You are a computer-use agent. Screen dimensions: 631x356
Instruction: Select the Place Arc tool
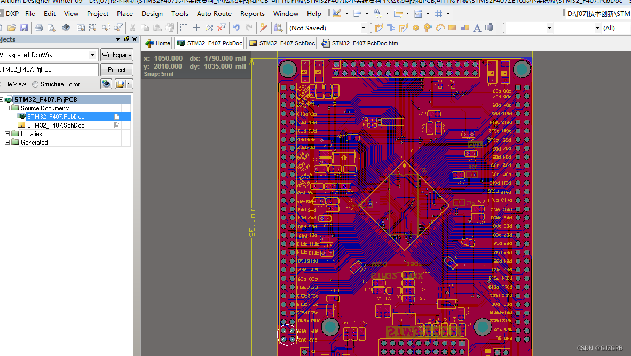[x=440, y=28]
